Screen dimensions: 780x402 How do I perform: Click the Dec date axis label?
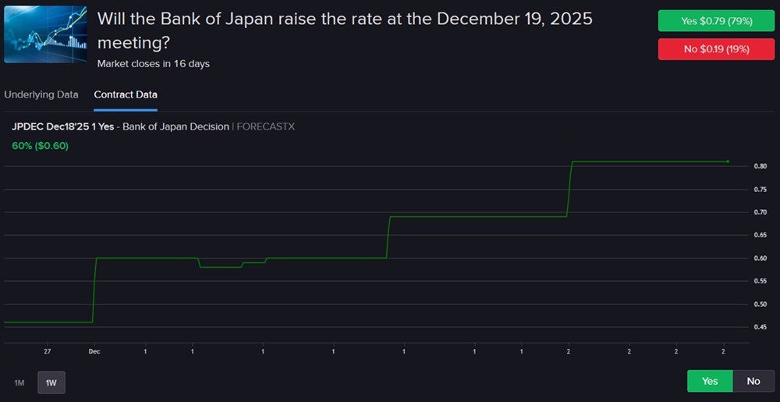click(94, 351)
